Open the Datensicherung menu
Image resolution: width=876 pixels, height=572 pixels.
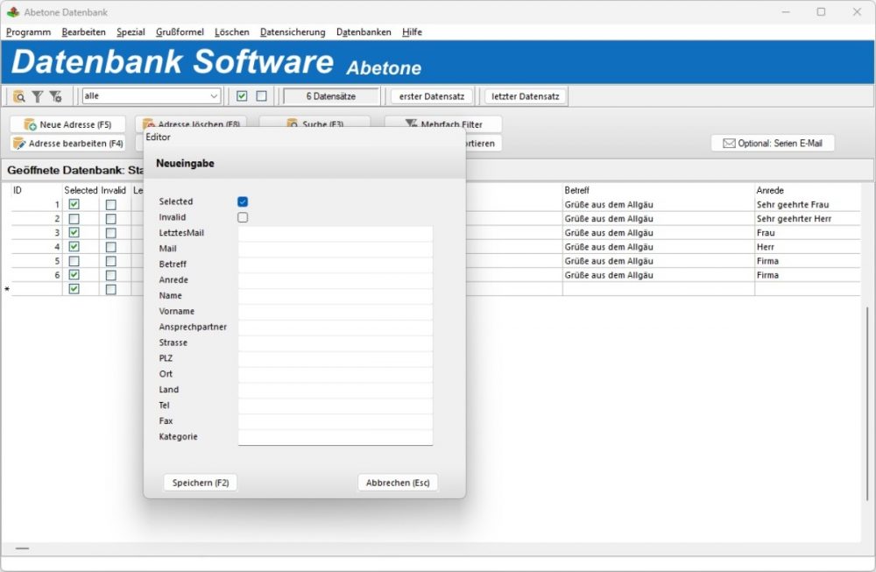[x=293, y=32]
